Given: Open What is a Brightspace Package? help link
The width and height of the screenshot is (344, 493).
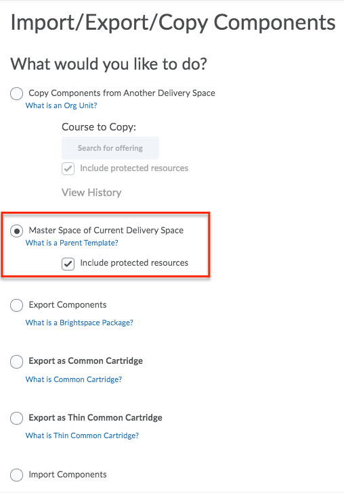Looking at the screenshot, I should [x=79, y=323].
